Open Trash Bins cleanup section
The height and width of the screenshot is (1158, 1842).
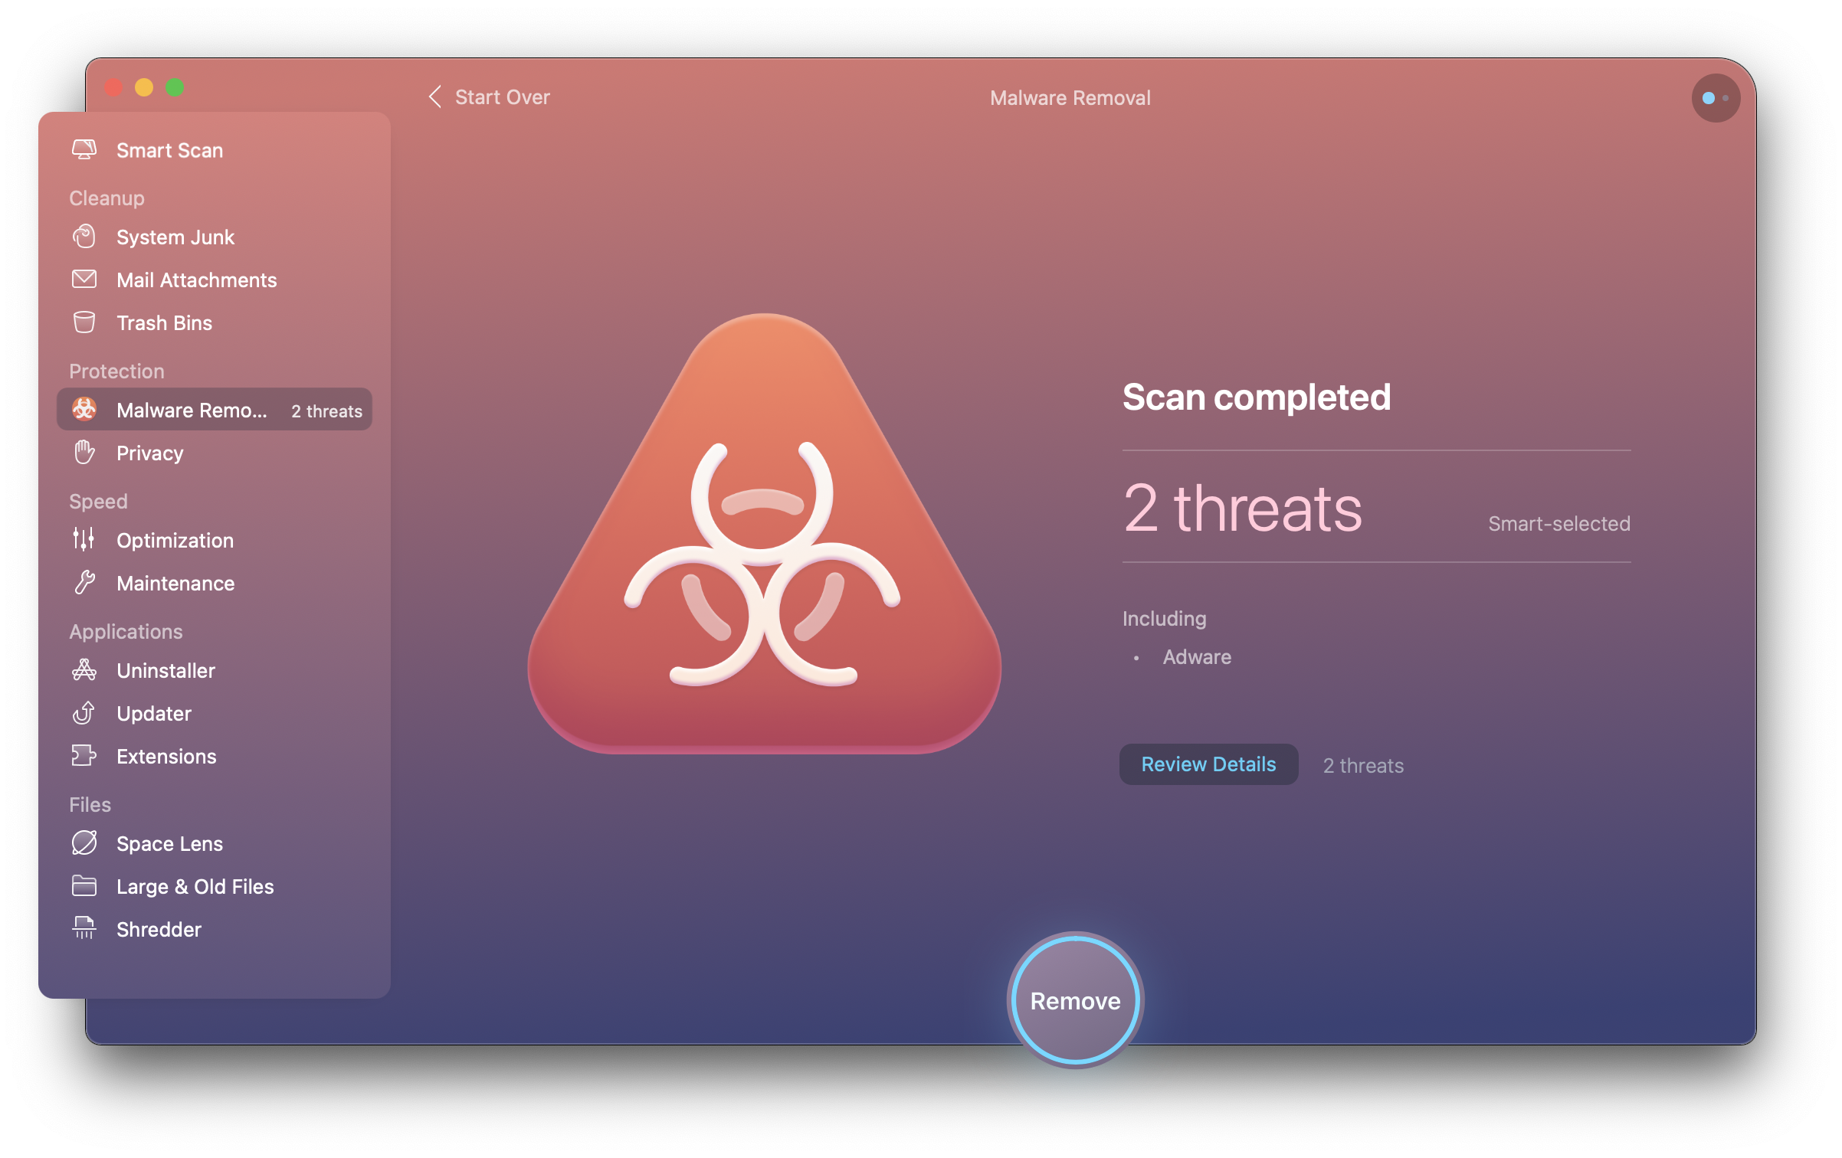tap(162, 323)
